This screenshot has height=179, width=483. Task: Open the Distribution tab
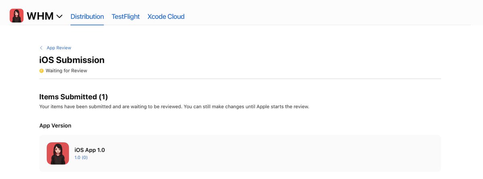pos(87,16)
